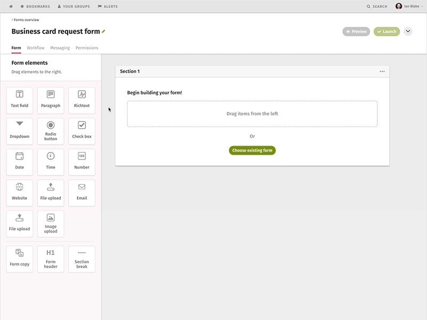This screenshot has width=427, height=320.
Task: Choose the Form header element
Action: 50,259
